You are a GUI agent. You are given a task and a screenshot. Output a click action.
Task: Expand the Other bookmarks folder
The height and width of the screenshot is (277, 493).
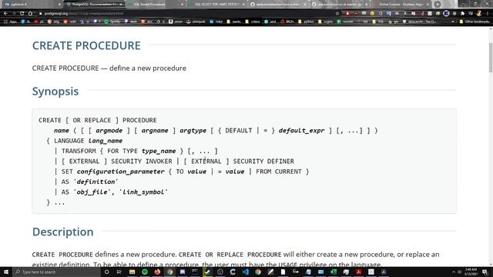click(475, 22)
